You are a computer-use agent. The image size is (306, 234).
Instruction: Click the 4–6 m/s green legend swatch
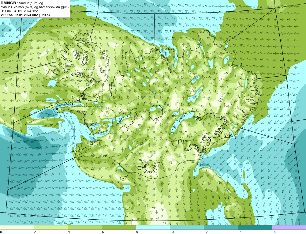tap(85, 227)
